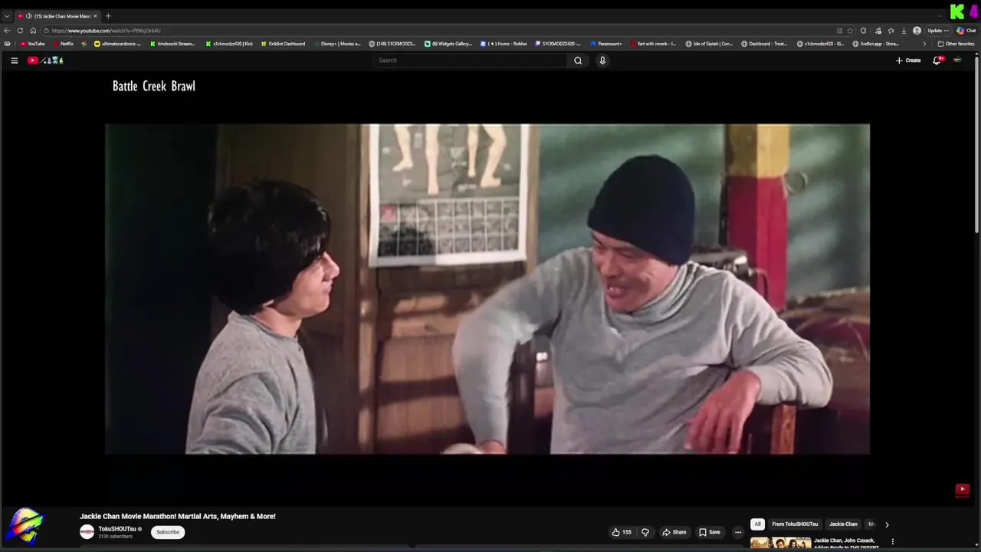
Task: Click the YouTube watermark icon on video
Action: pyautogui.click(x=962, y=489)
